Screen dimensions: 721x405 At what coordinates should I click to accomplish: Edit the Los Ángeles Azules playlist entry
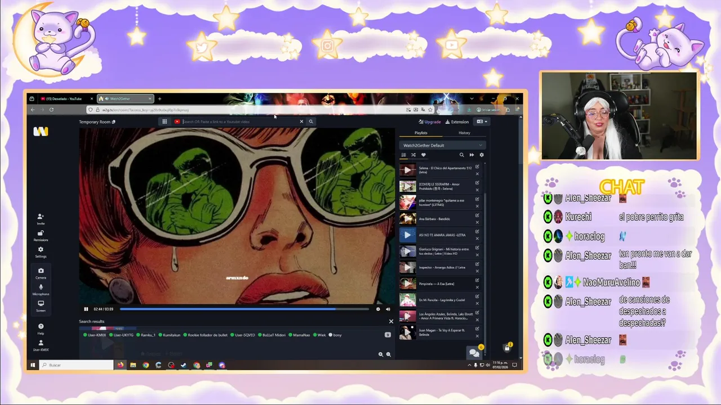click(x=477, y=313)
